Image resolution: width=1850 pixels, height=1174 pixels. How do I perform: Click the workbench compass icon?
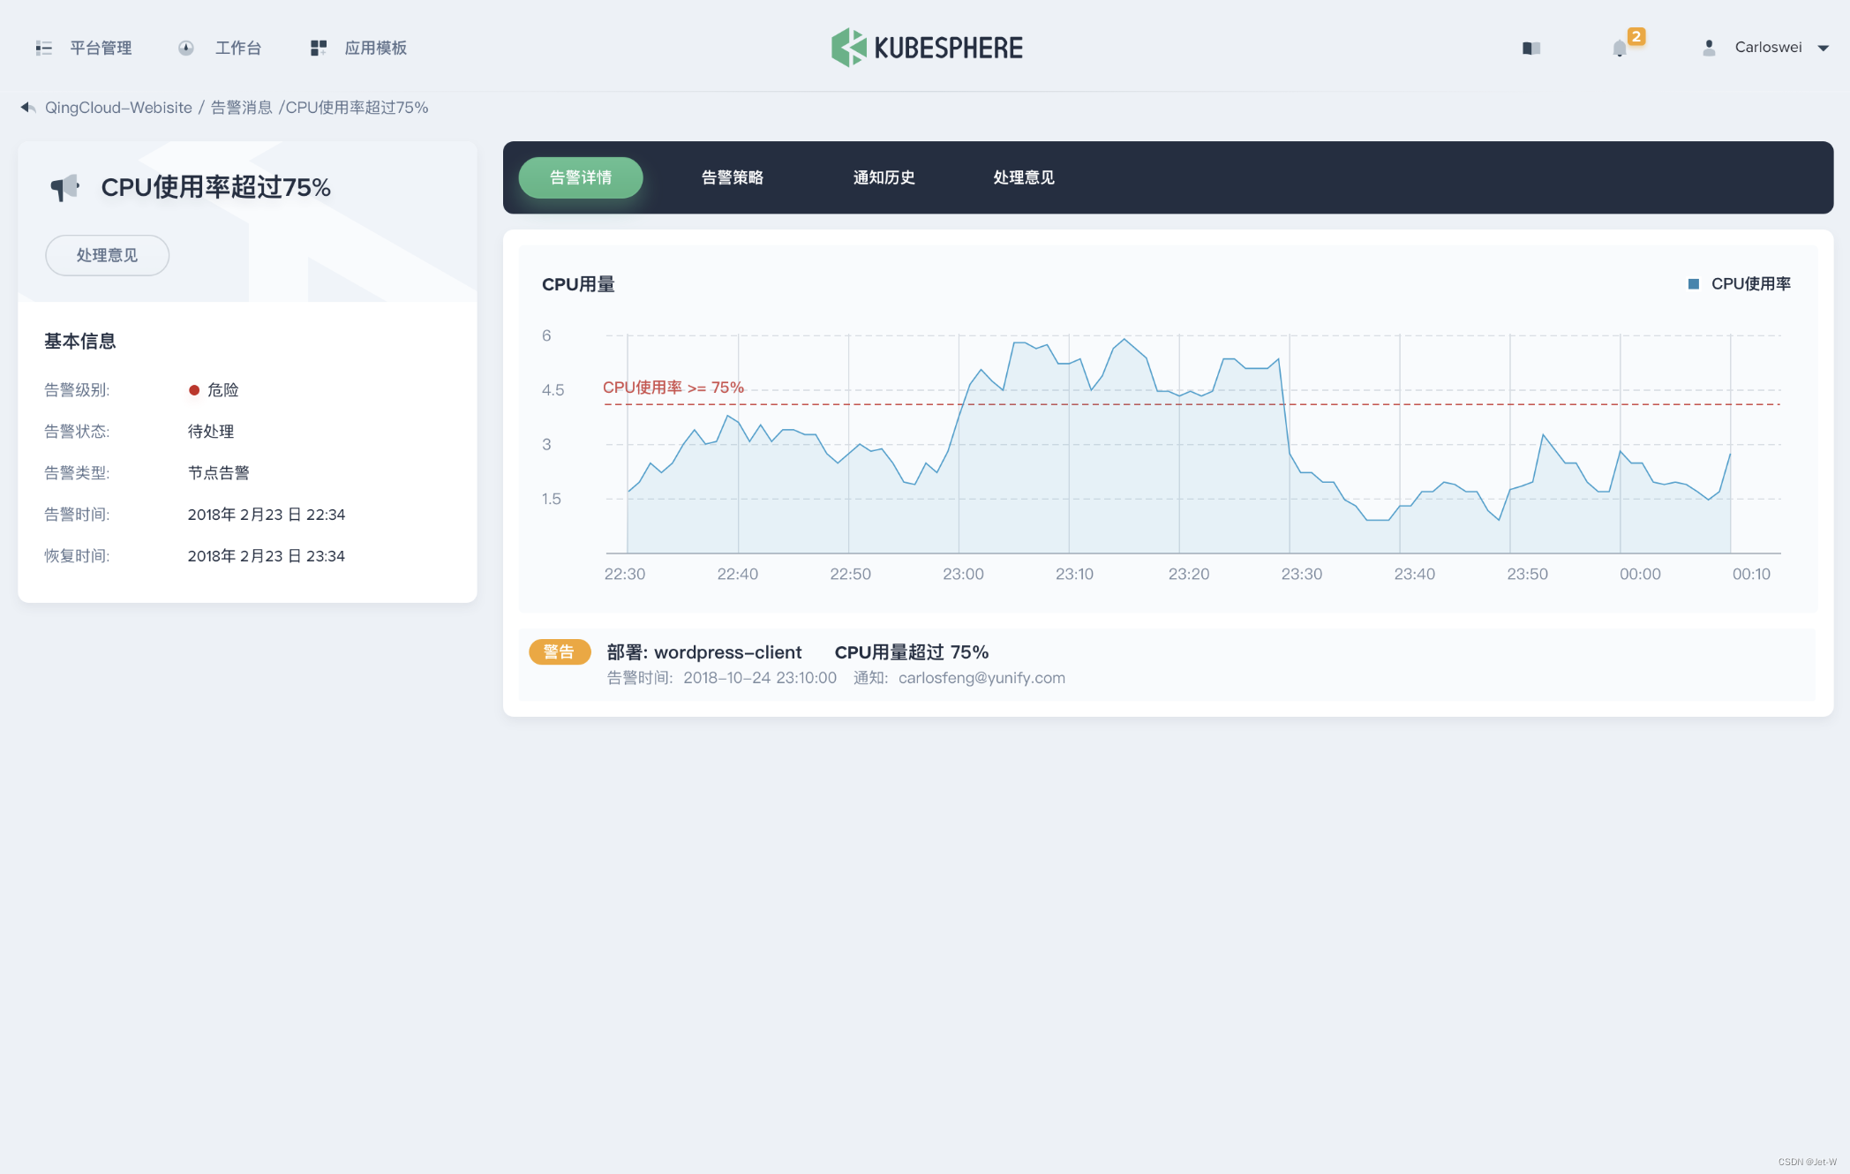185,48
